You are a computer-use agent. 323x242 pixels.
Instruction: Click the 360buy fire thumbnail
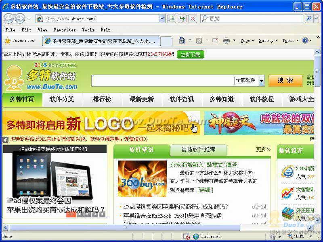(142, 179)
